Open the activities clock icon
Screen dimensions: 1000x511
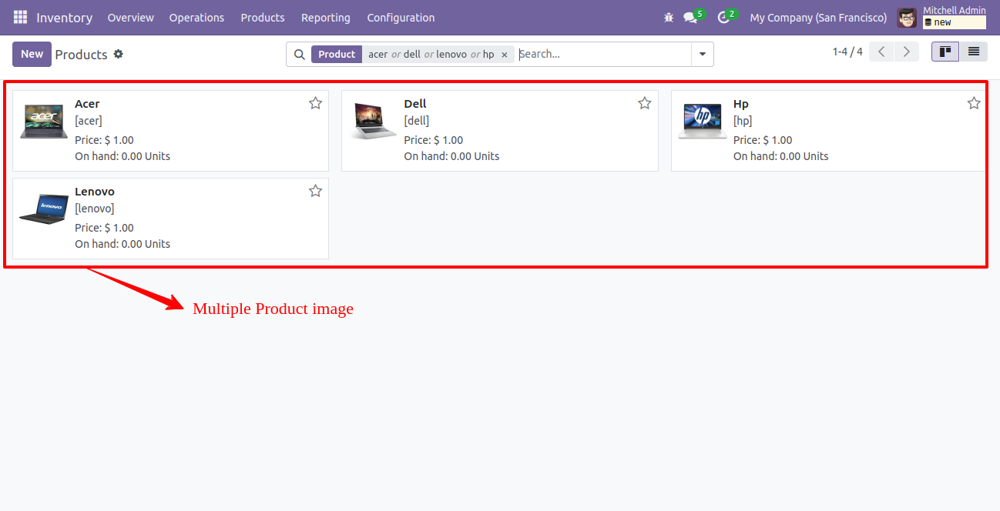(x=723, y=17)
